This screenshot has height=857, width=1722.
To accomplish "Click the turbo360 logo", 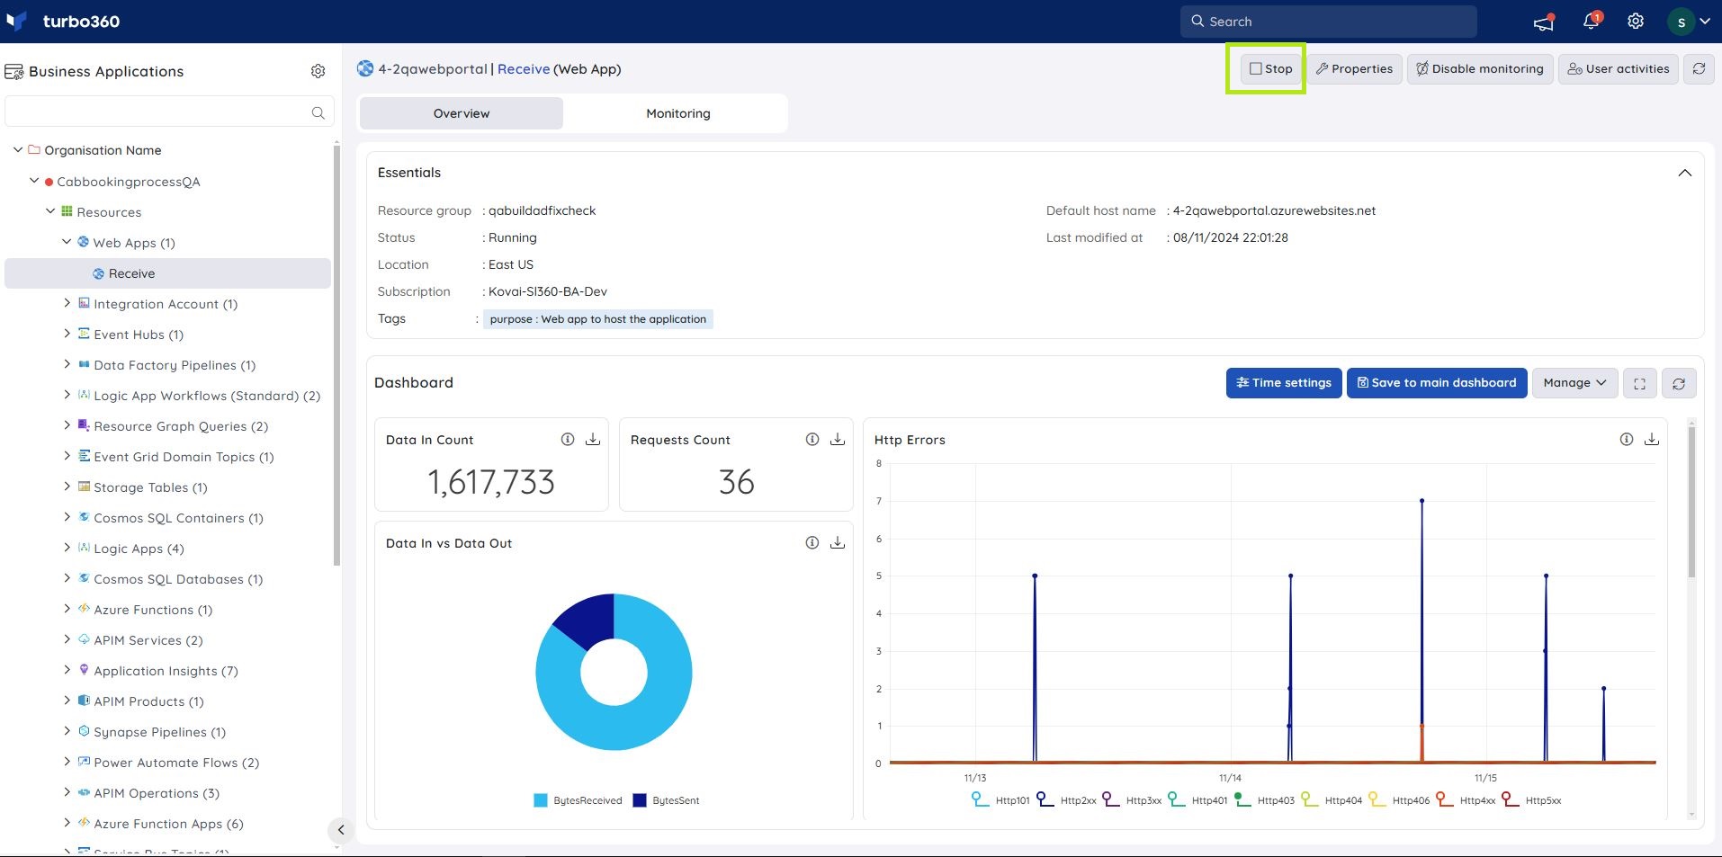I will coord(63,21).
